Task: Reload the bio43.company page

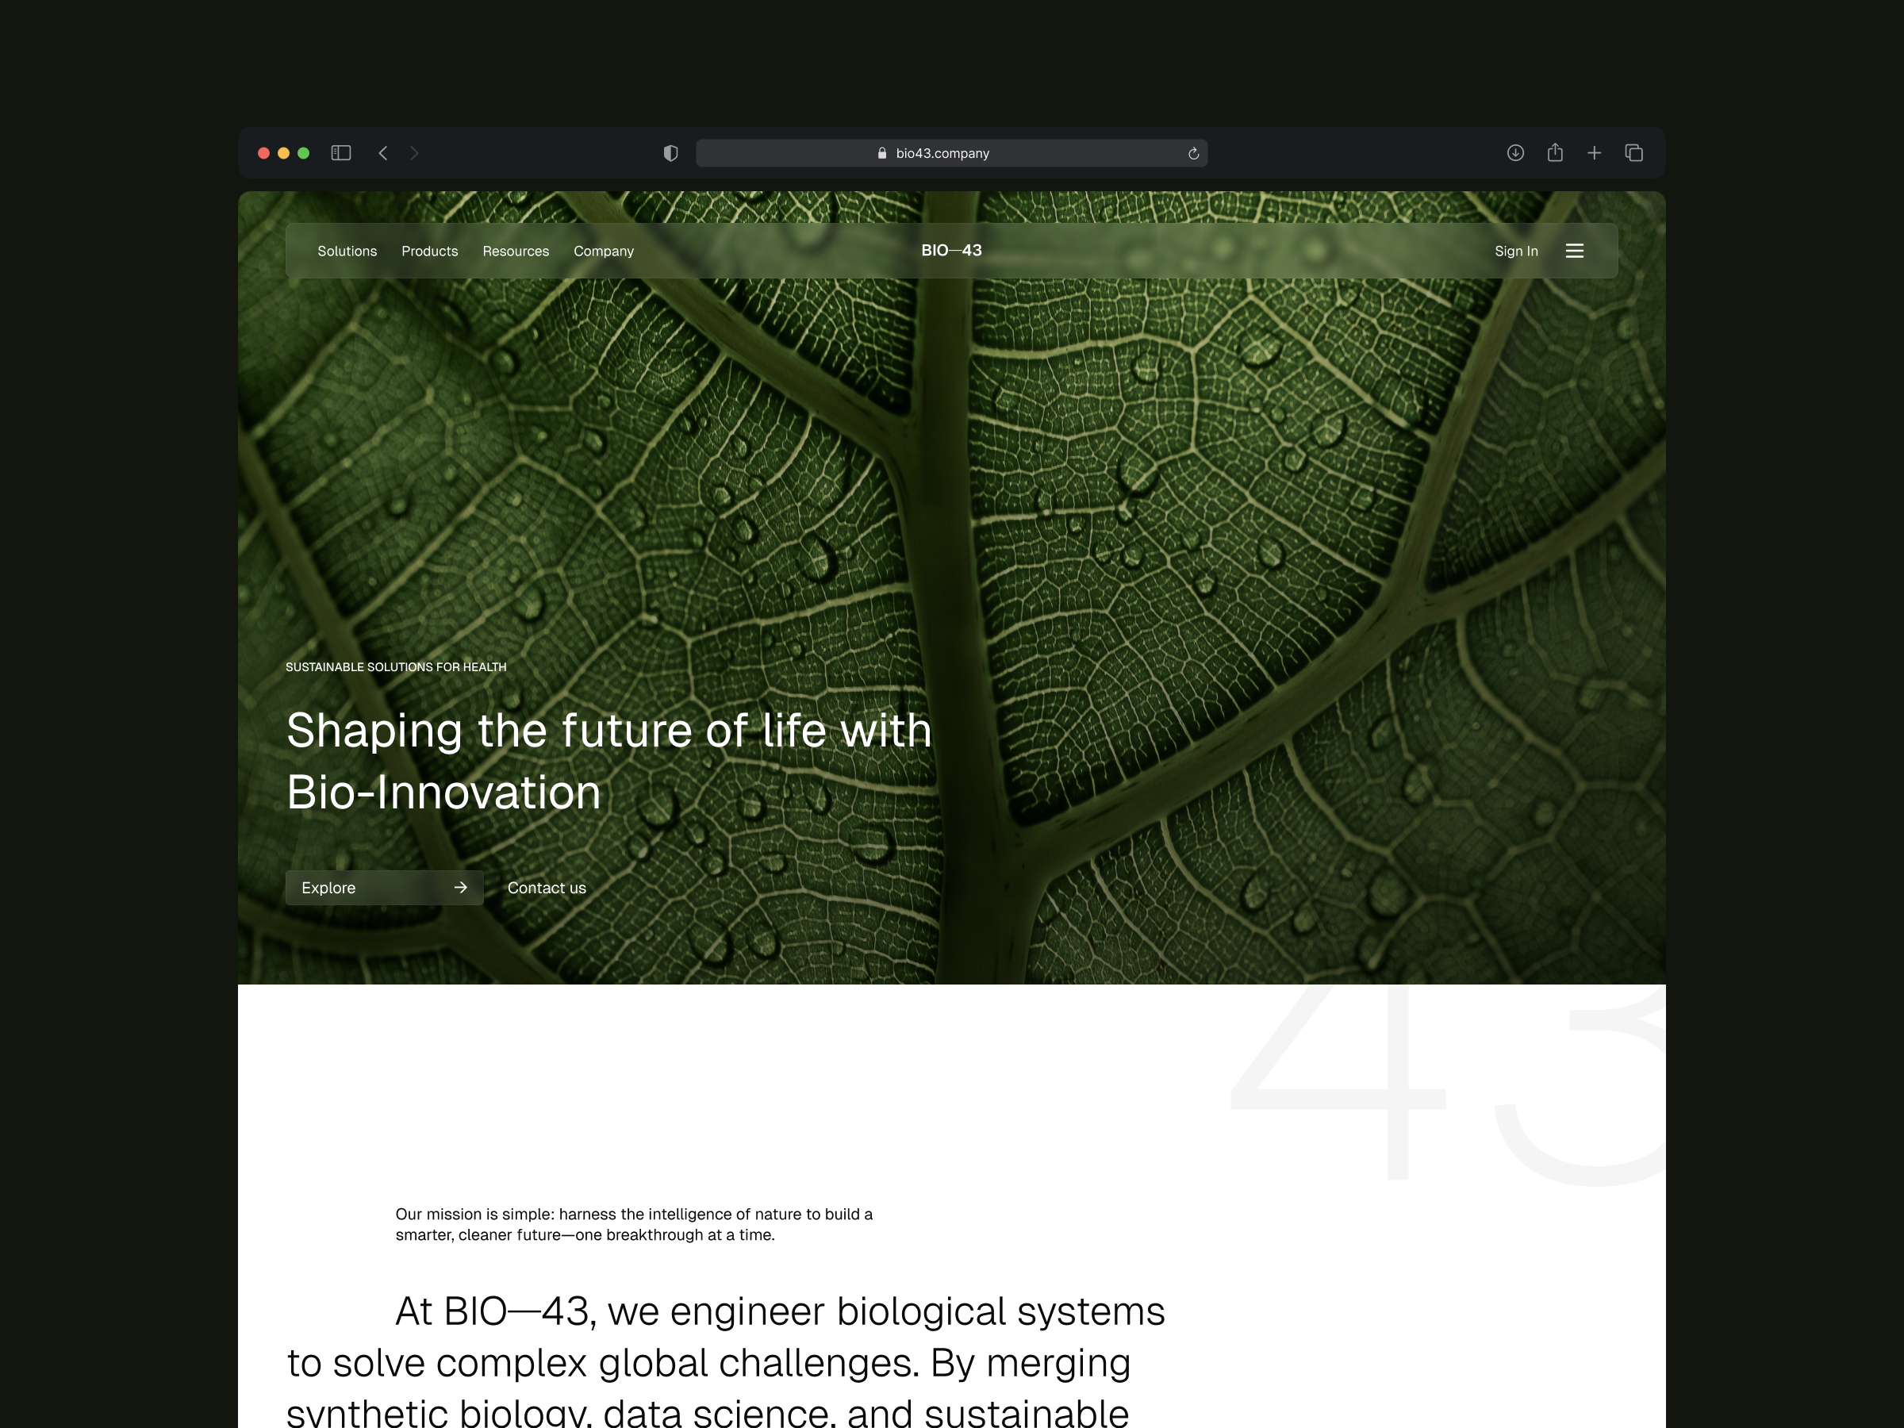Action: coord(1192,152)
